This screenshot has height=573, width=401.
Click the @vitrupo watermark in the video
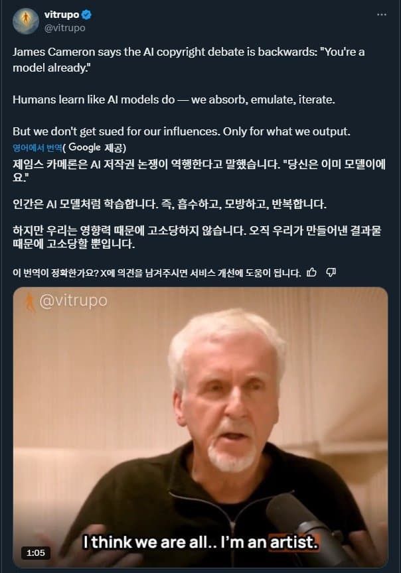(73, 300)
